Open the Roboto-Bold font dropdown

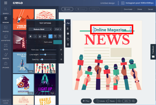point(40,29)
